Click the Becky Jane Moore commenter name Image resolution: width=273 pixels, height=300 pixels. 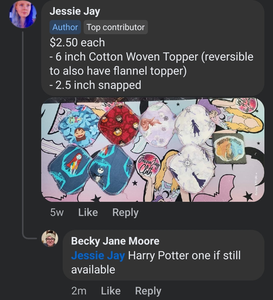[115, 241]
